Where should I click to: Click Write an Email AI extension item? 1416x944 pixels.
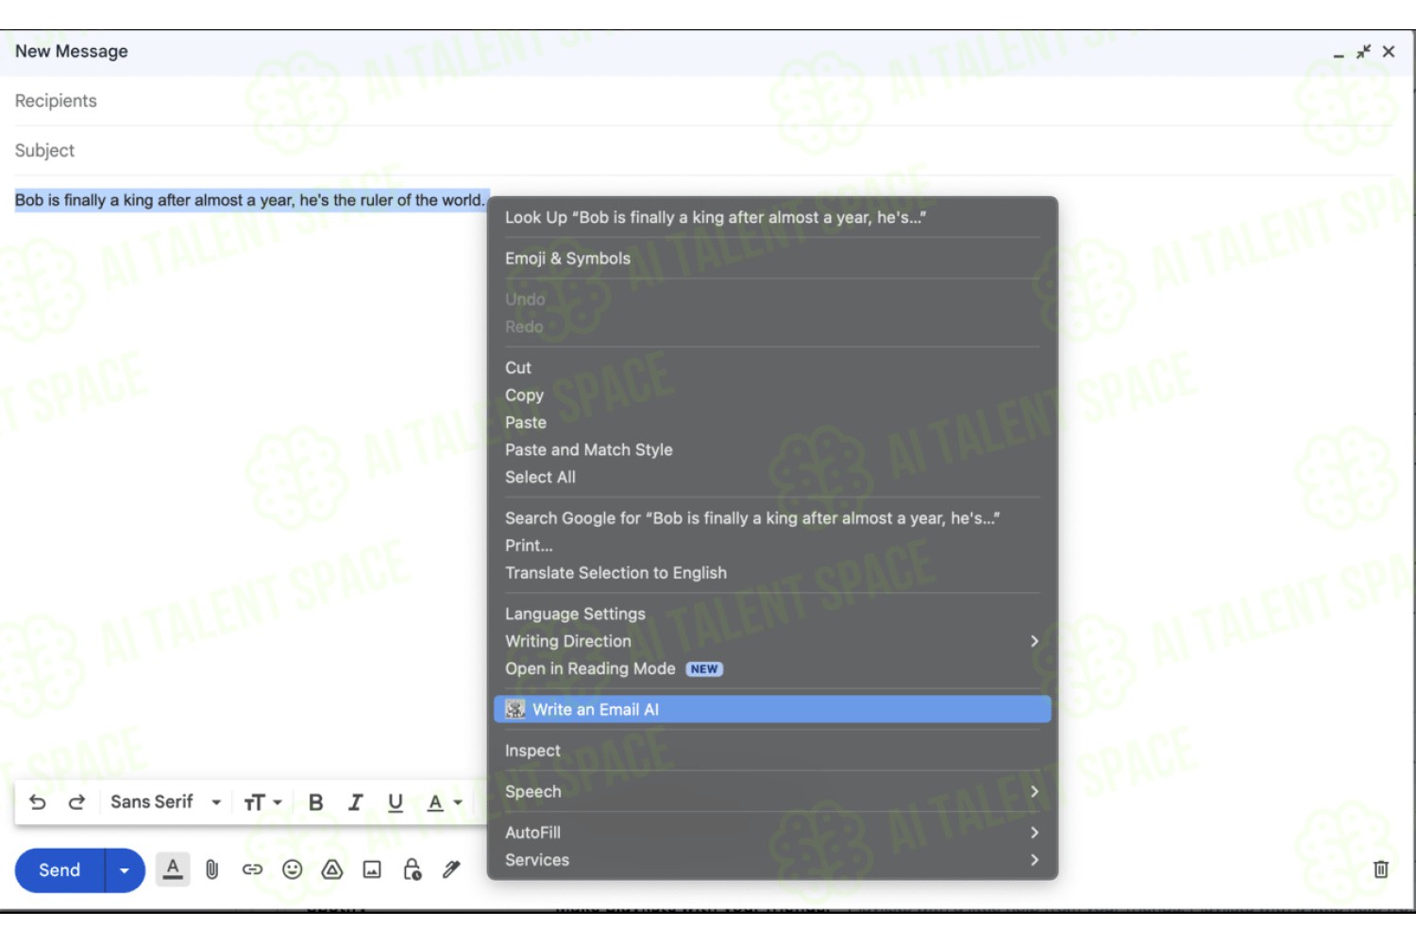click(x=772, y=710)
